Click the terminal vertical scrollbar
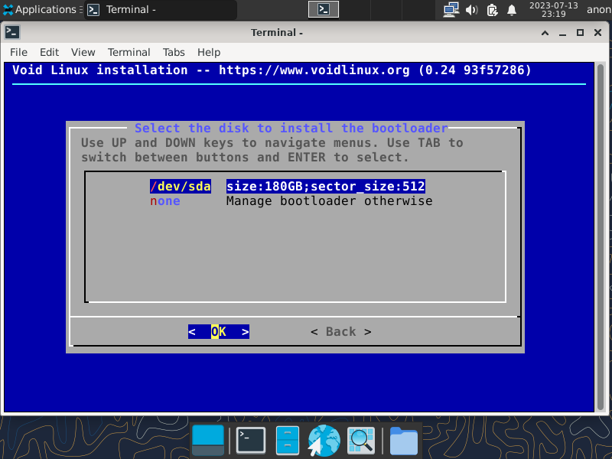The height and width of the screenshot is (459, 612). click(x=601, y=236)
